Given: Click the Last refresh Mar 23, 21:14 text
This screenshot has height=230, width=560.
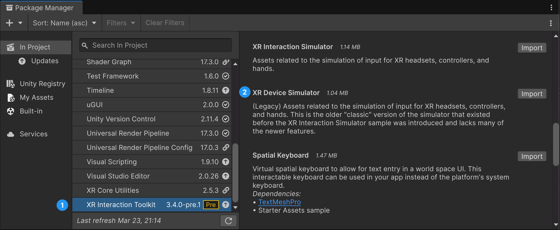Looking at the screenshot, I should pyautogui.click(x=119, y=221).
